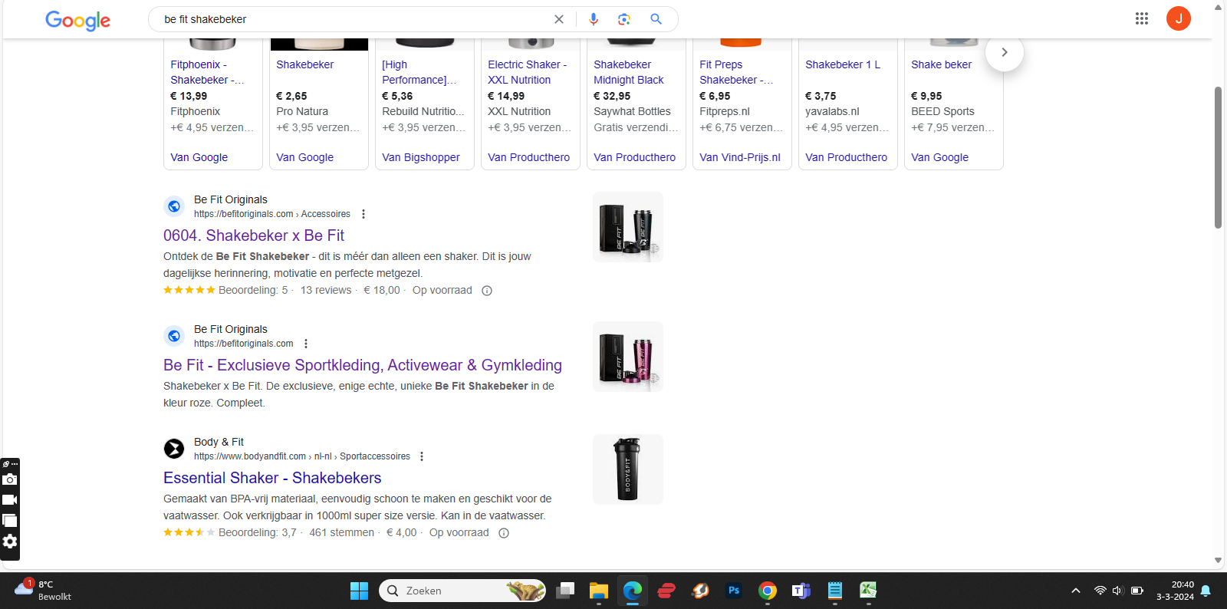Click scrollbar down arrow
Image resolution: width=1227 pixels, height=609 pixels.
[1218, 561]
